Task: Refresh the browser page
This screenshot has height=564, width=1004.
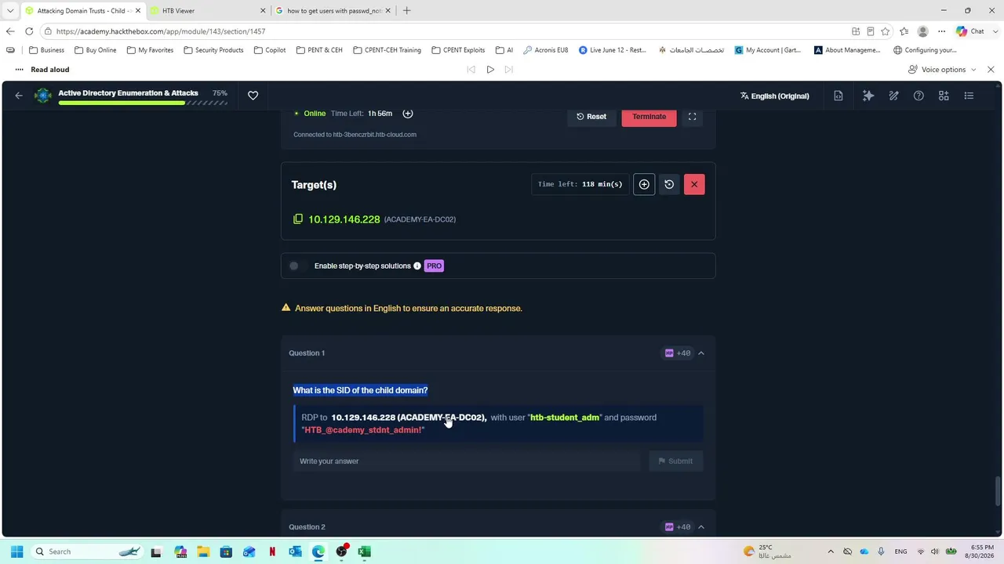Action: tap(29, 31)
